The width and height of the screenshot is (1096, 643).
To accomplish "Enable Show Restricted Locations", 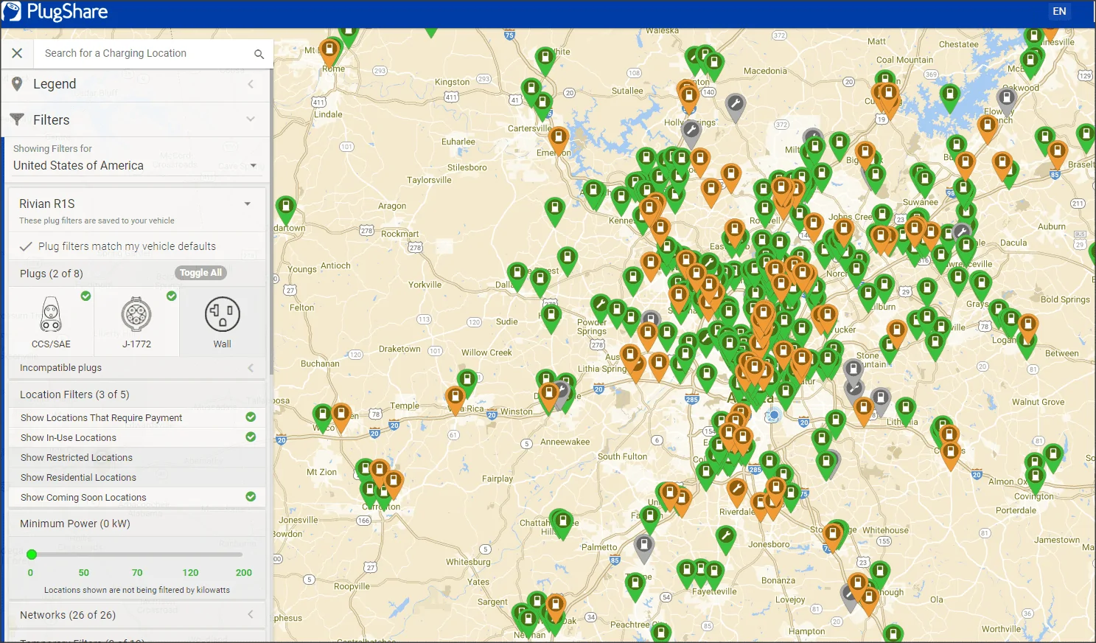I will pos(137,457).
